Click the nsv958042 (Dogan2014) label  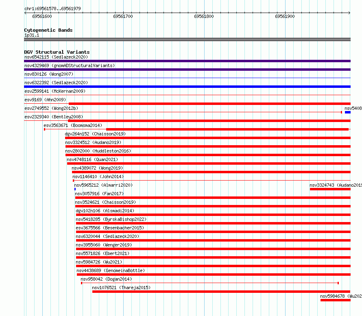106,279
